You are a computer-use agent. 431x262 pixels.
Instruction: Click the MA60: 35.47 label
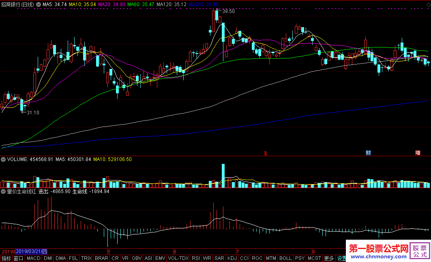coord(140,4)
